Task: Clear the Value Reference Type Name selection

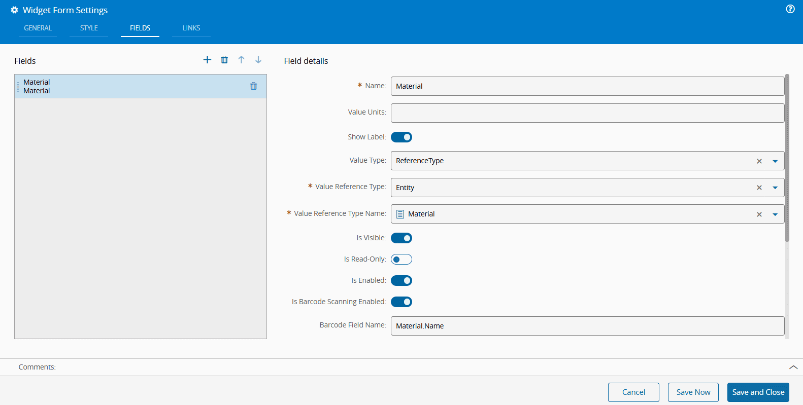Action: pyautogui.click(x=759, y=214)
